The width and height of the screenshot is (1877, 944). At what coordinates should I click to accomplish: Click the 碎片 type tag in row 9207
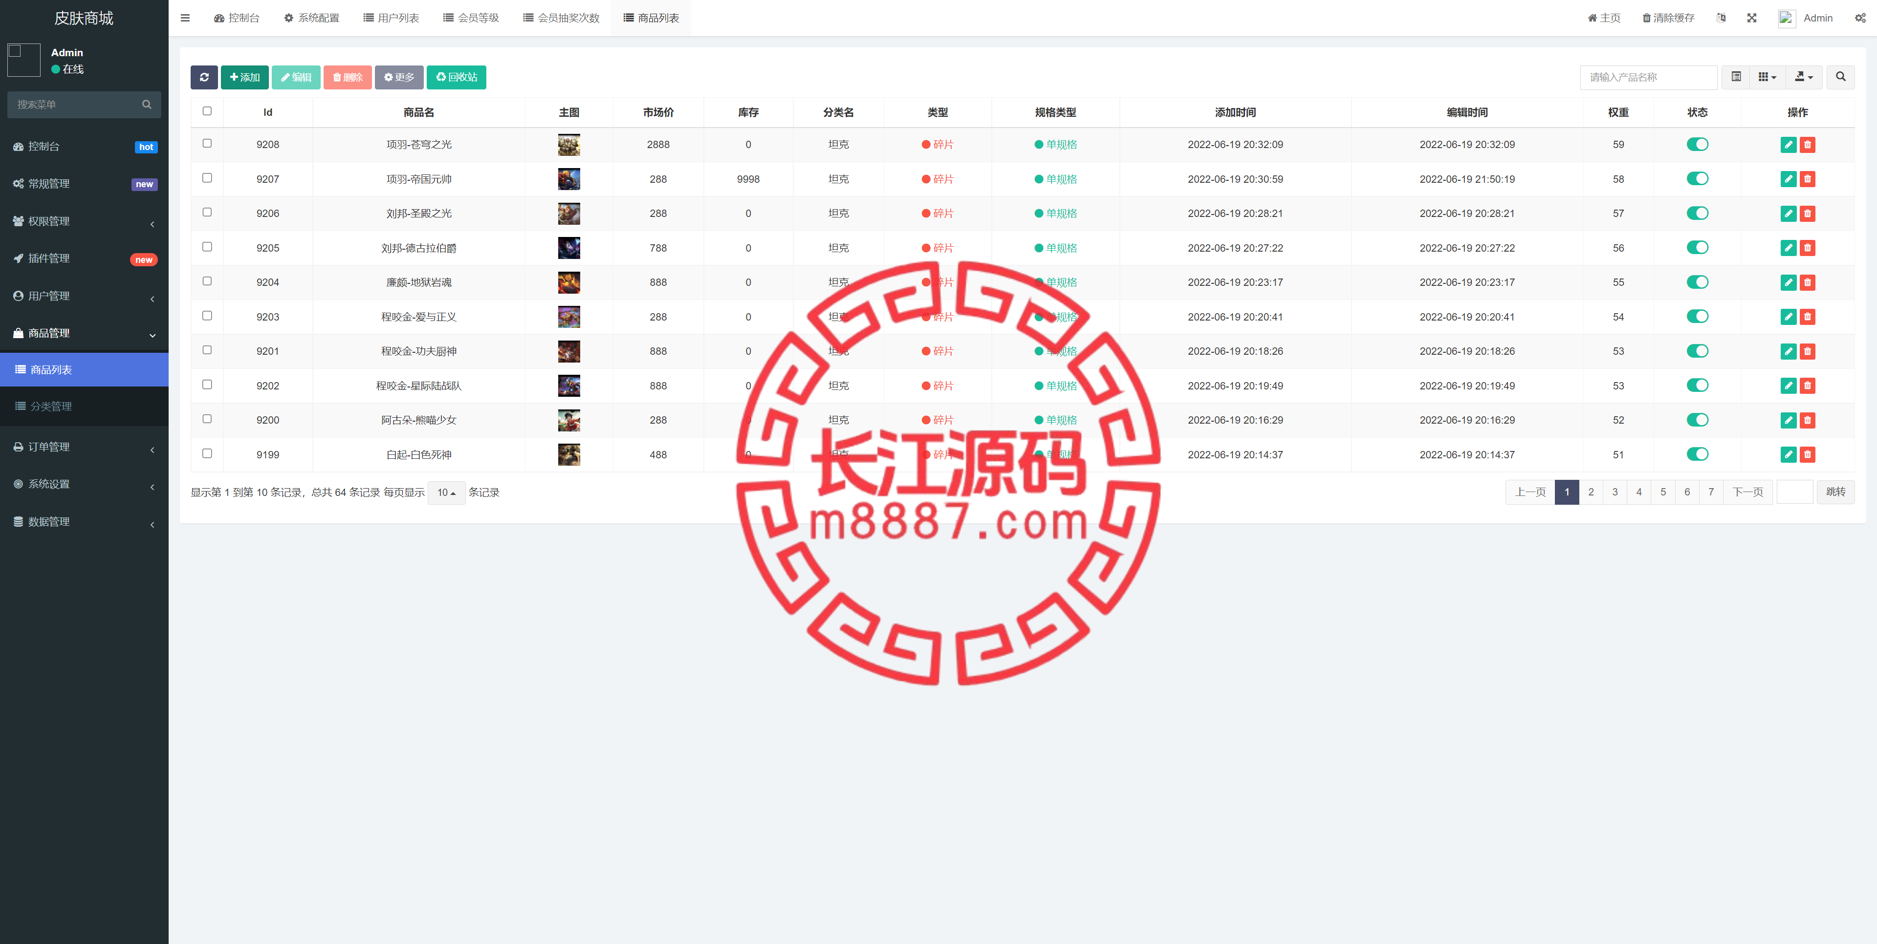938,179
